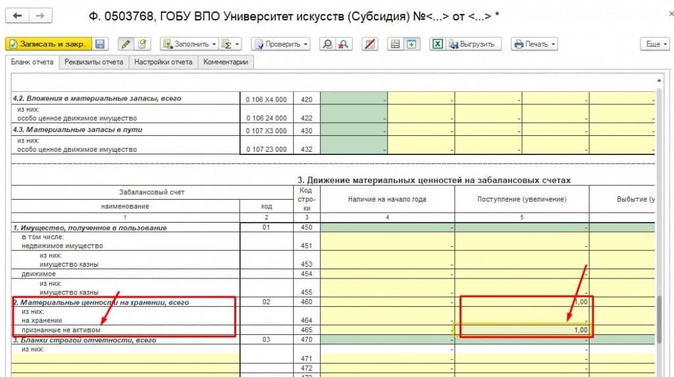The width and height of the screenshot is (674, 377).
Task: Select row 465 Поступление cell with 1,00
Action: pos(523,330)
